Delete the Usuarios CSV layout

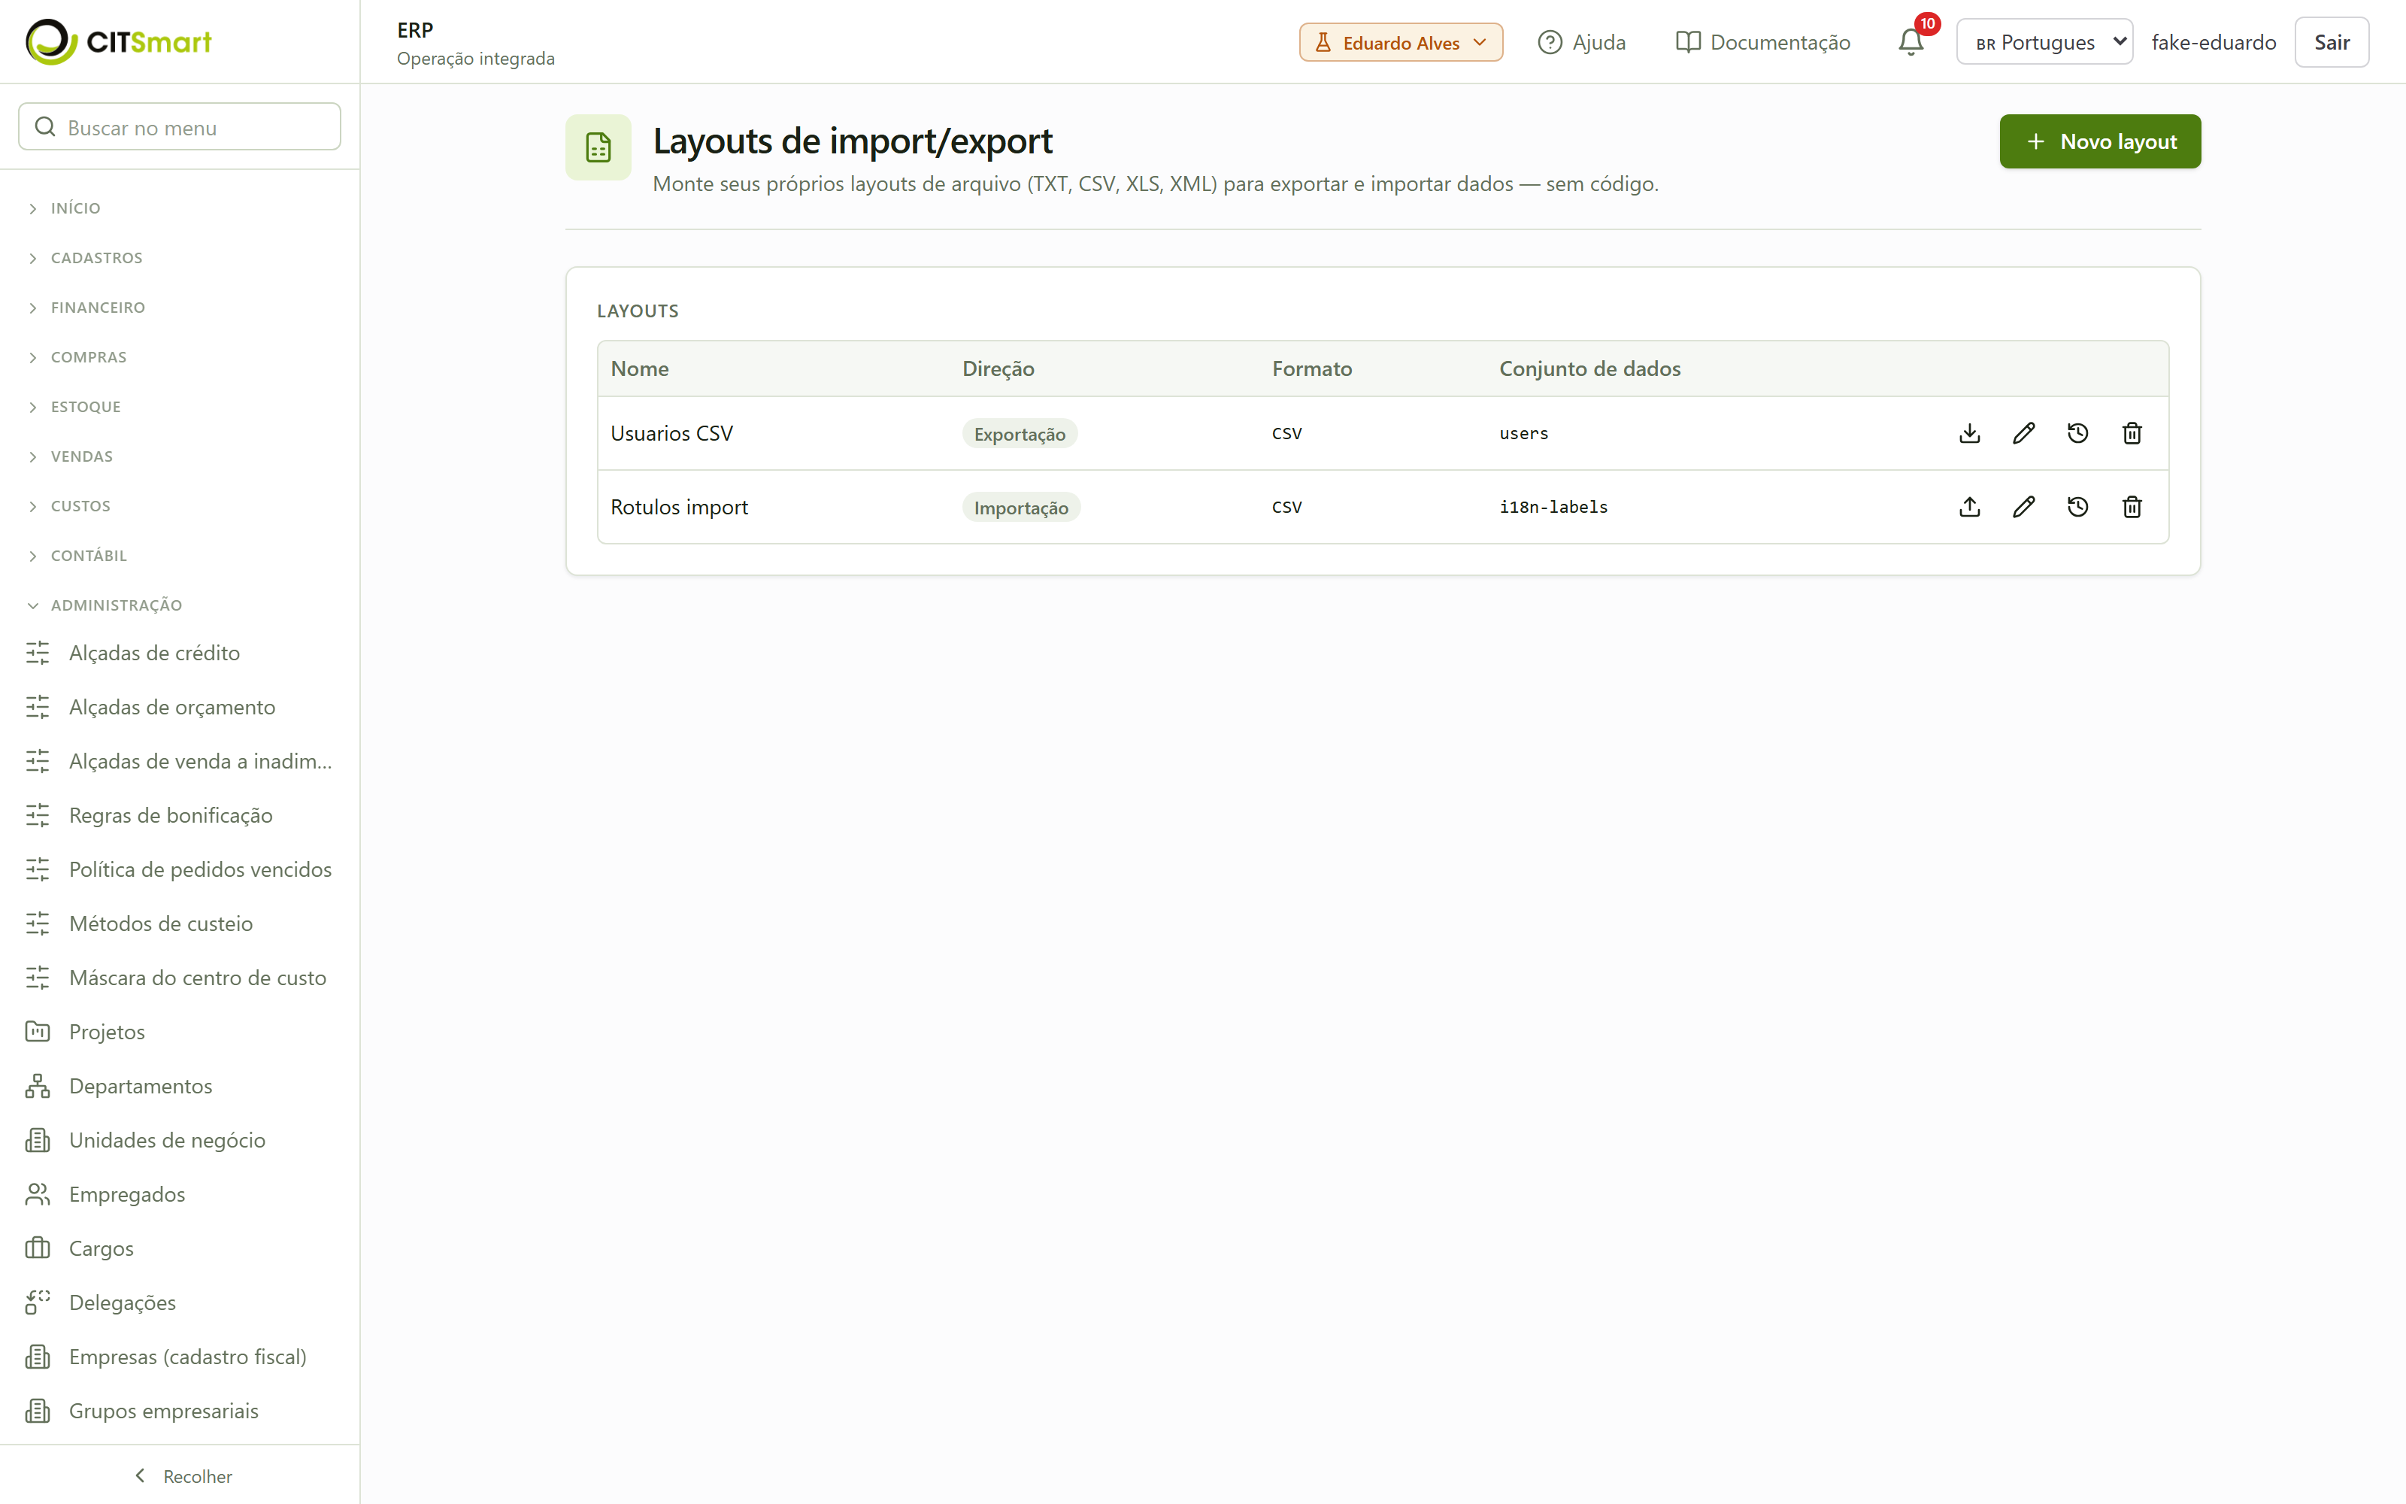pyautogui.click(x=2132, y=432)
